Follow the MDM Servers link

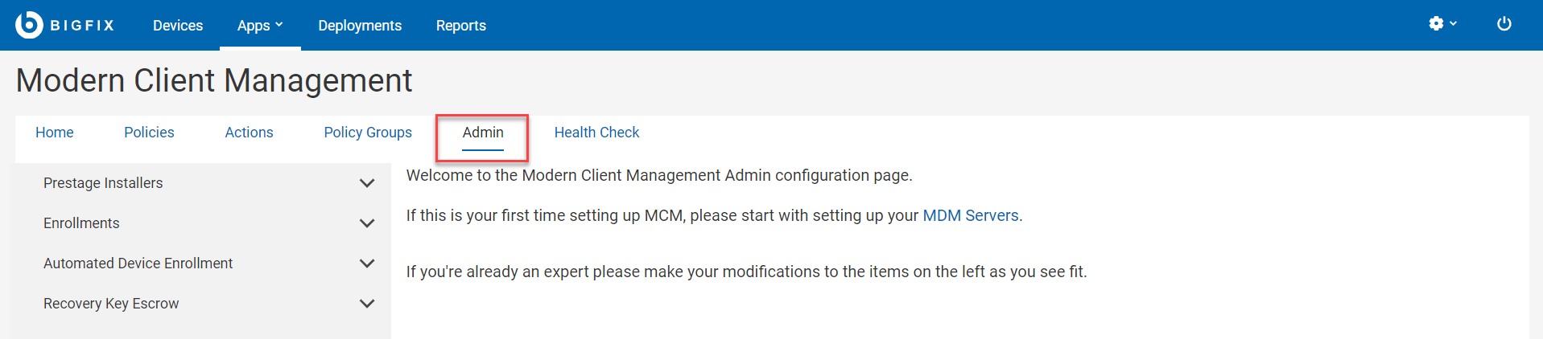(971, 215)
